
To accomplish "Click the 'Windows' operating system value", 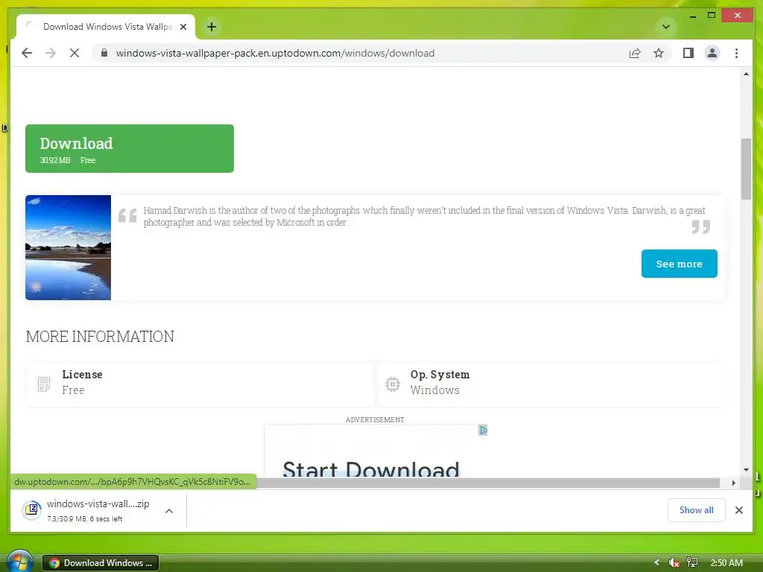I will tap(434, 390).
